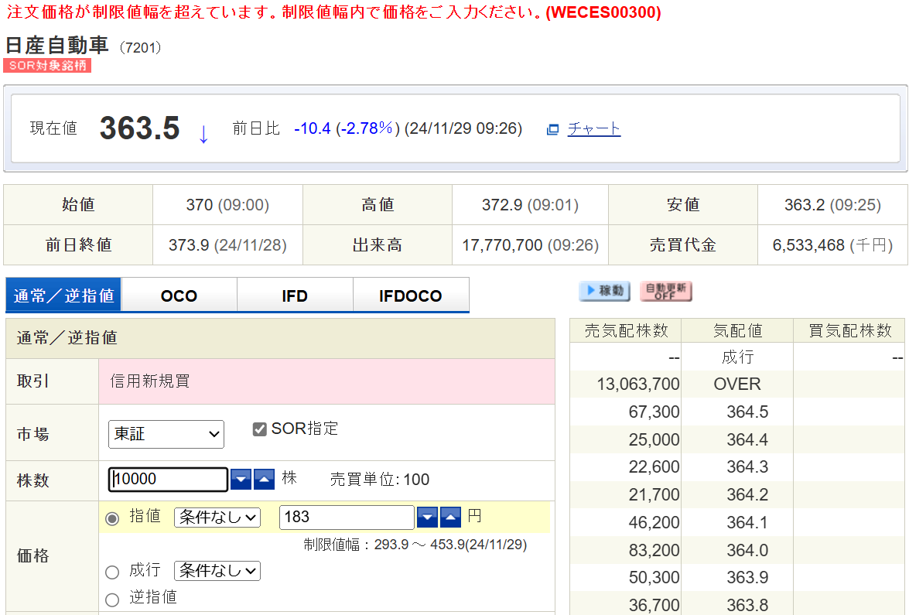Click the down arrow stepper for 株数
This screenshot has width=909, height=615.
click(241, 479)
